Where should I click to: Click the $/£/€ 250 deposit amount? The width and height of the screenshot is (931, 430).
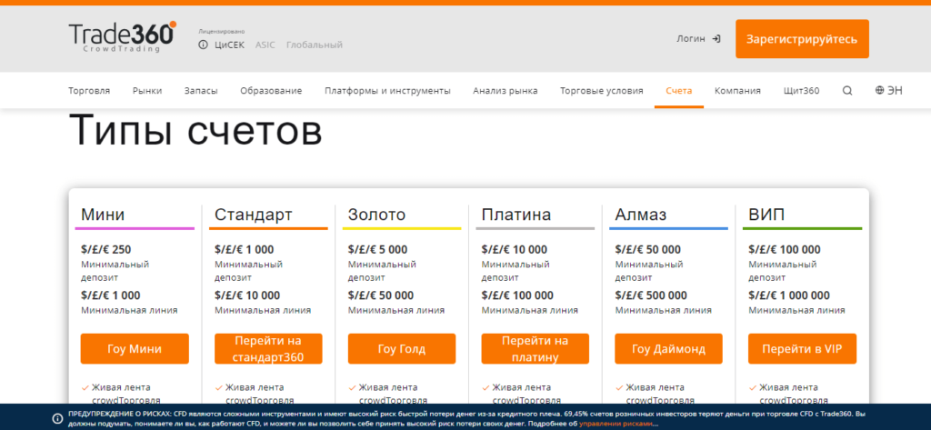[x=105, y=249]
